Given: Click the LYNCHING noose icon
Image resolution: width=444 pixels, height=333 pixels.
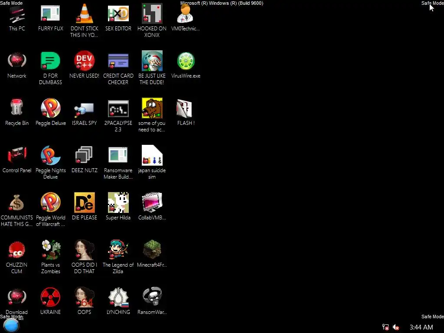Looking at the screenshot, I should coord(118,297).
